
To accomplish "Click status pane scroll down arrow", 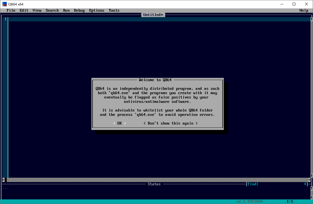I will point(311,197).
